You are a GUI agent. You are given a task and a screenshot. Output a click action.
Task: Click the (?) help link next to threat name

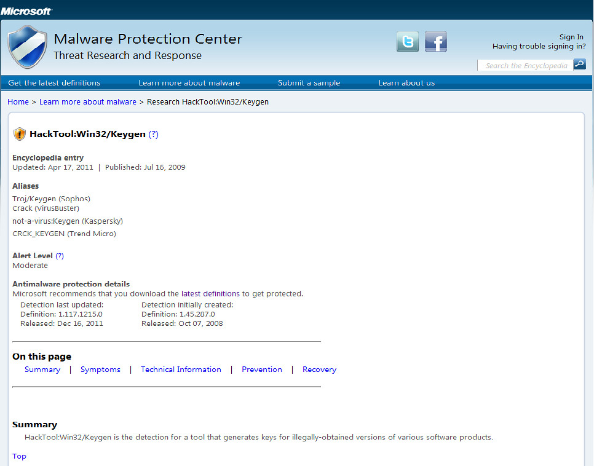(x=154, y=134)
